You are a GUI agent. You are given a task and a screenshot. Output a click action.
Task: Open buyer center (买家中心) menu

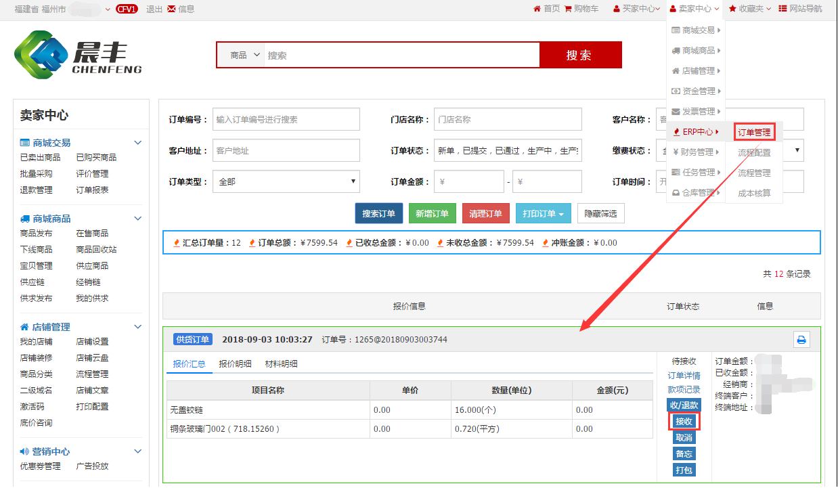tap(637, 9)
